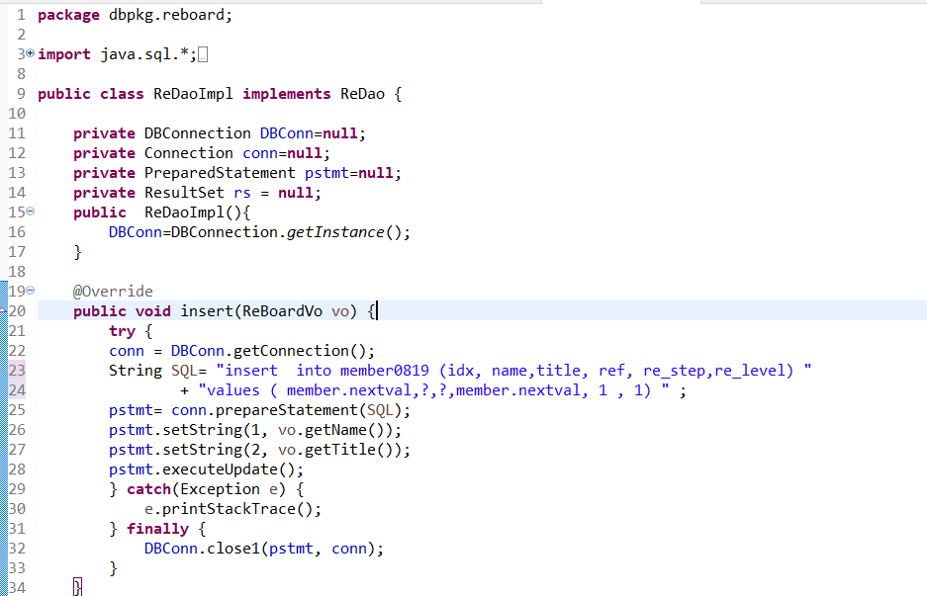
Task: Click the rs field name on line 14
Action: (x=242, y=193)
